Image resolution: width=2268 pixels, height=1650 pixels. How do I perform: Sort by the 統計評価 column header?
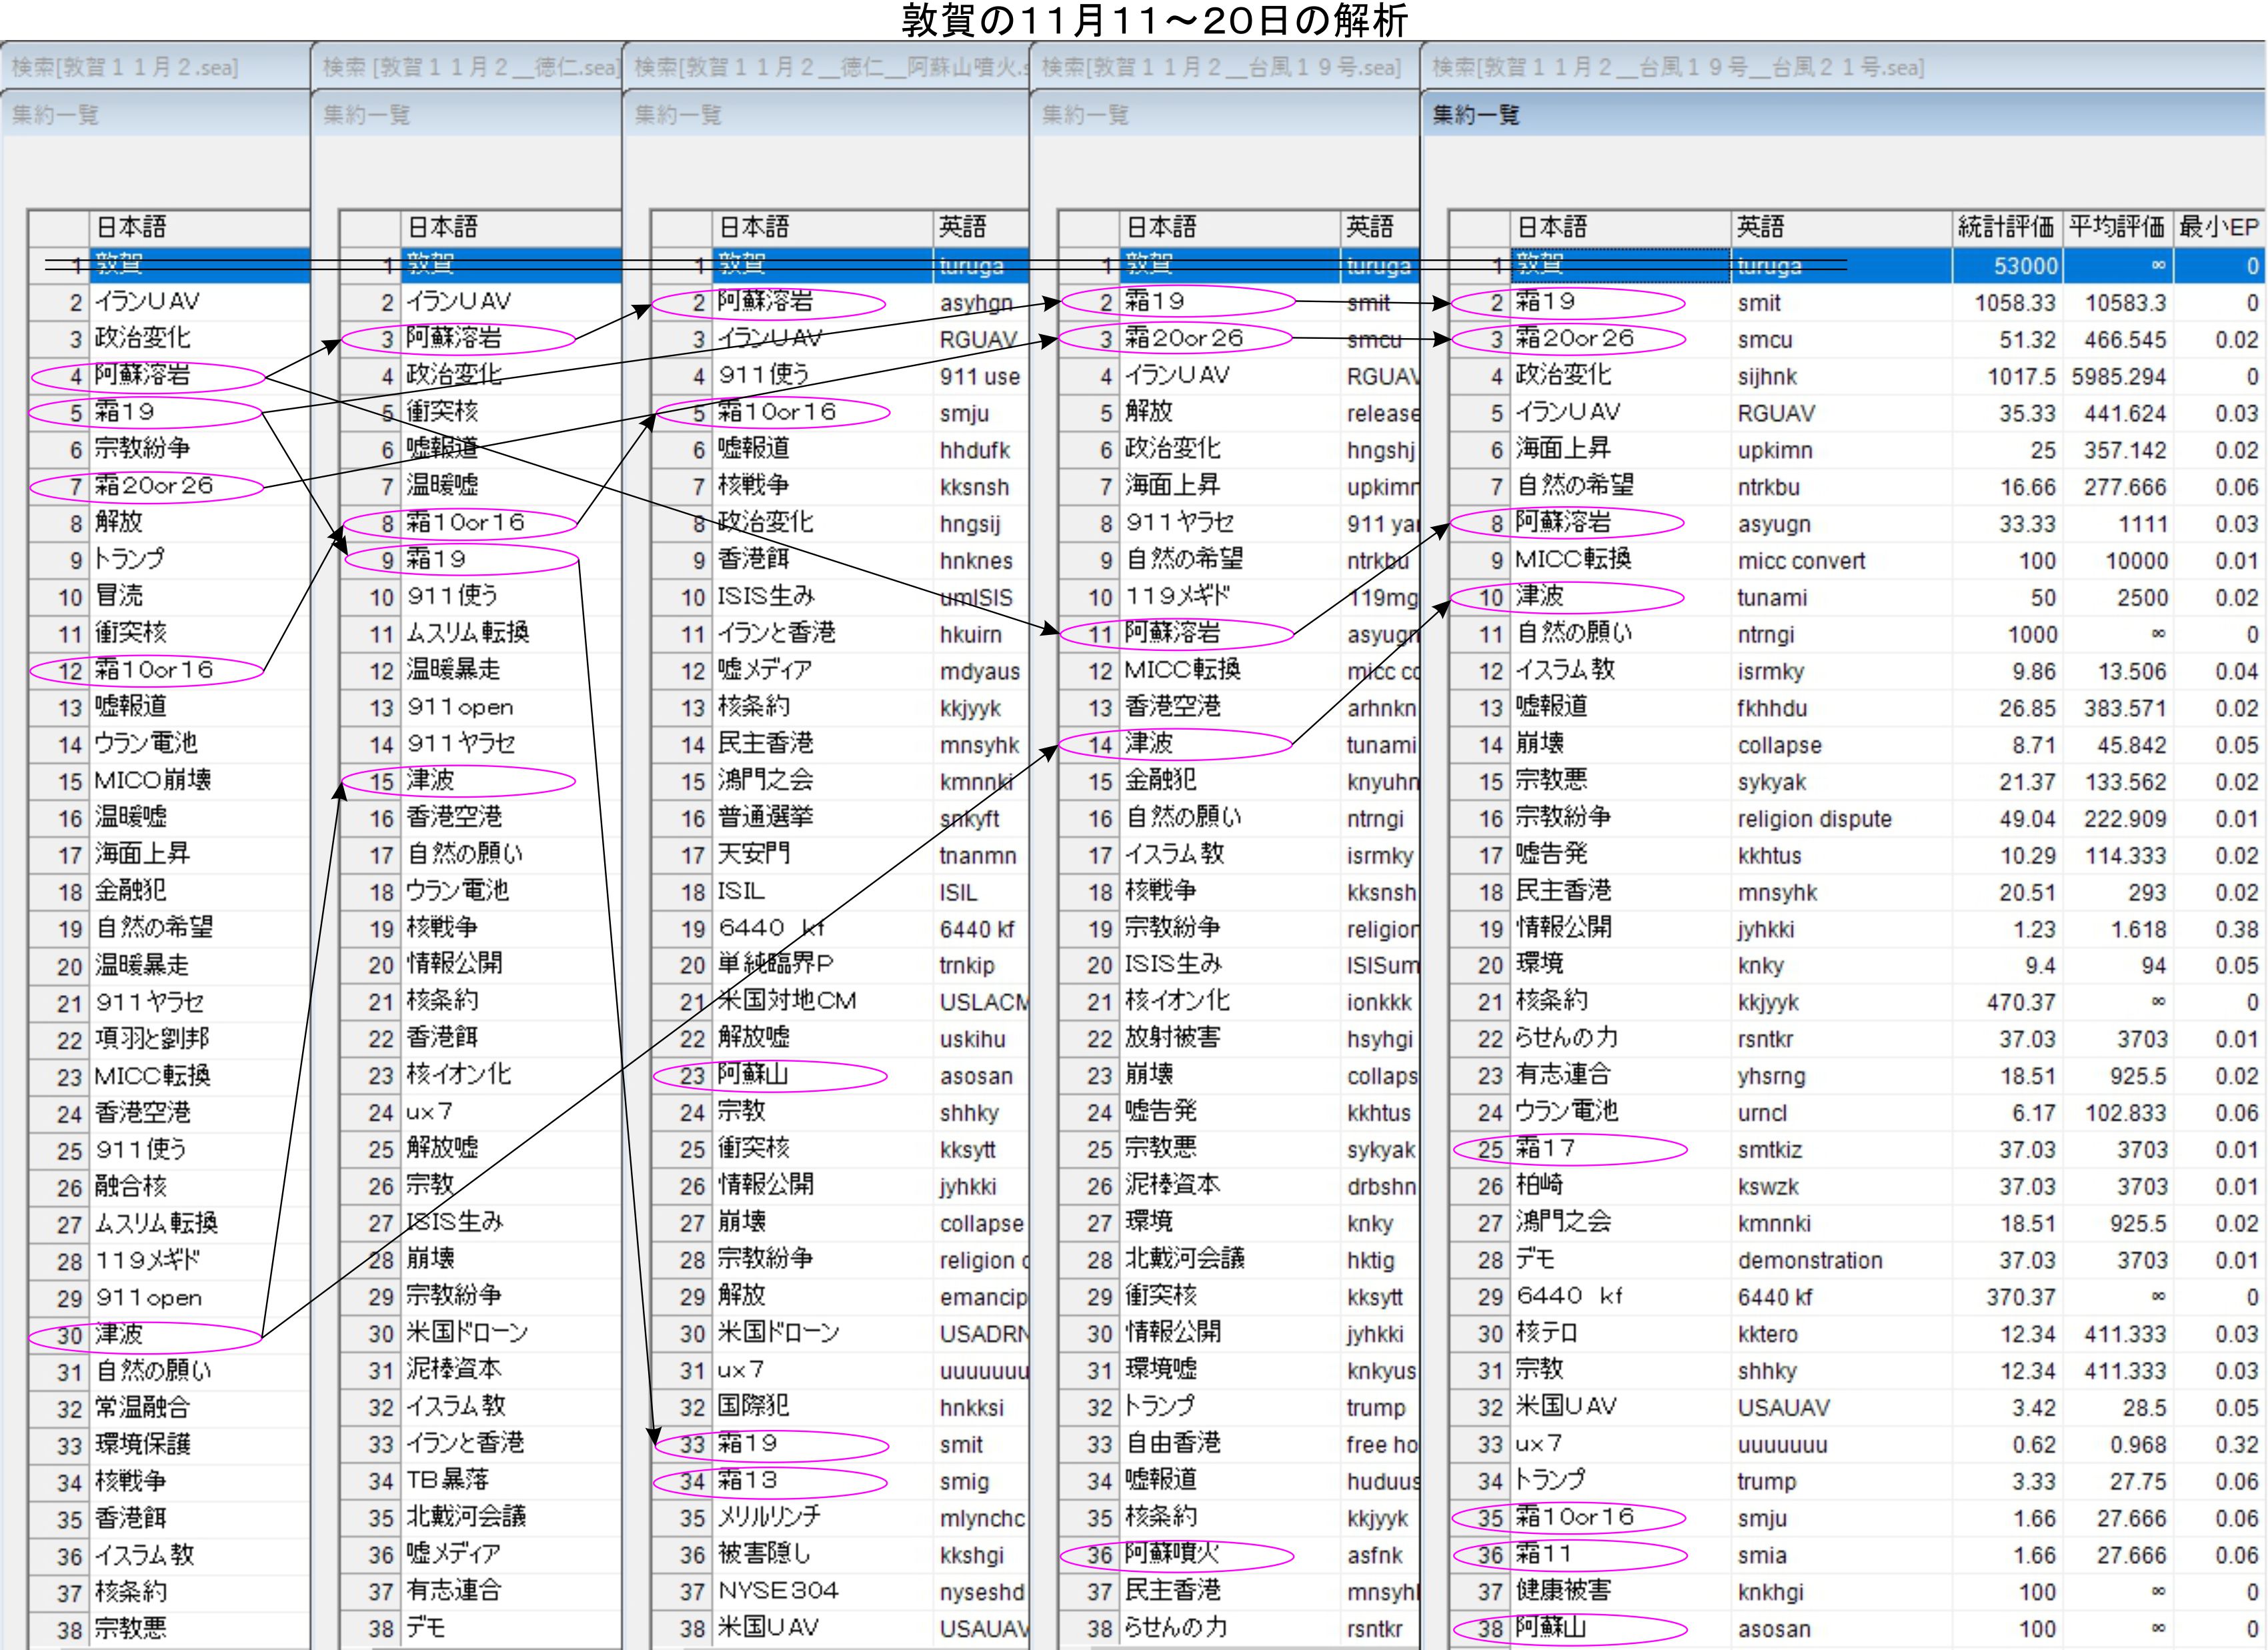(x=2005, y=227)
